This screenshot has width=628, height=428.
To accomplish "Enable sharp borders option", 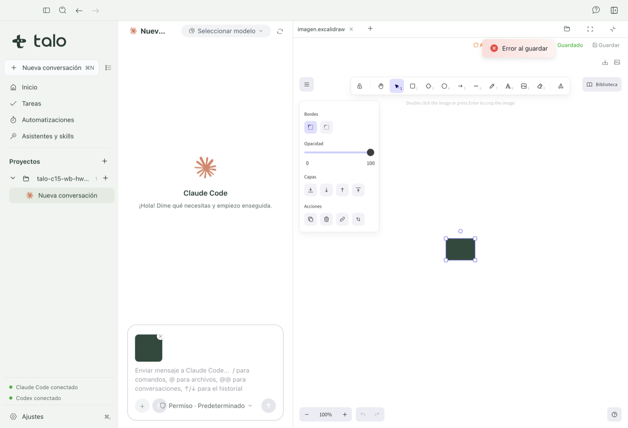I will [311, 127].
